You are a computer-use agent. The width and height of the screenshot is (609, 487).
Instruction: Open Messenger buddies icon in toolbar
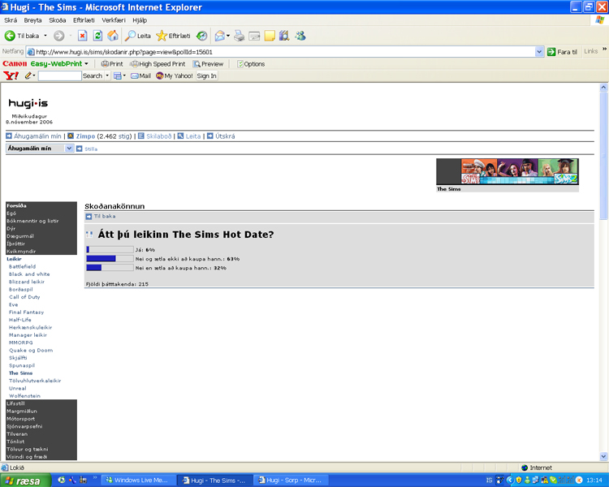coord(300,36)
